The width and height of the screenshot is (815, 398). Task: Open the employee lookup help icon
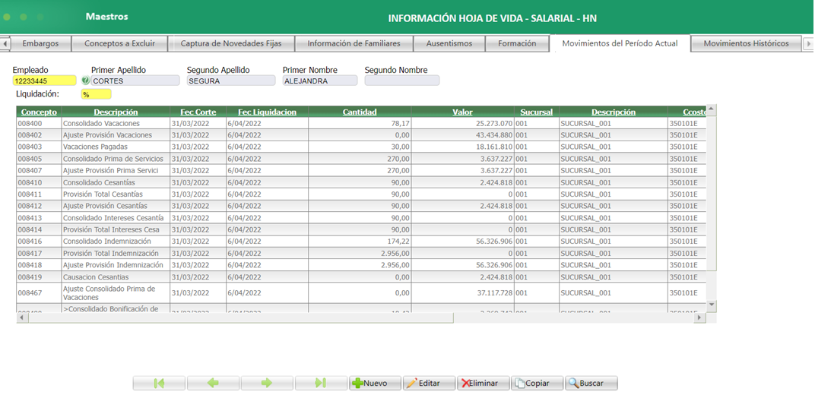coord(85,81)
